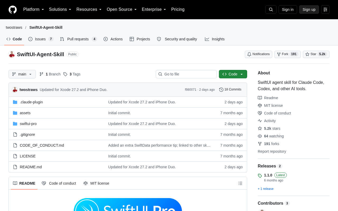Screen dimensions: 338x211
Task: Click the Sign in button
Action: (x=288, y=9)
